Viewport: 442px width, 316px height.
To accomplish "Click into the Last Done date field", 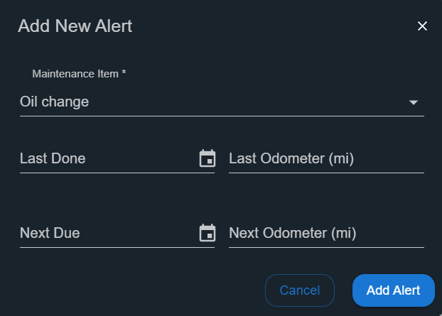I will click(x=109, y=158).
